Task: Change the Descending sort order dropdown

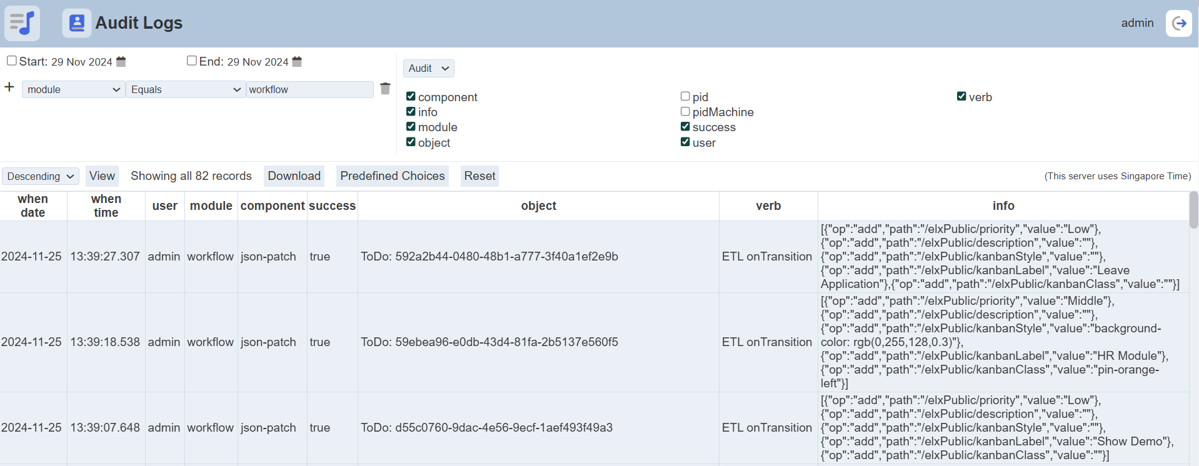Action: [41, 176]
